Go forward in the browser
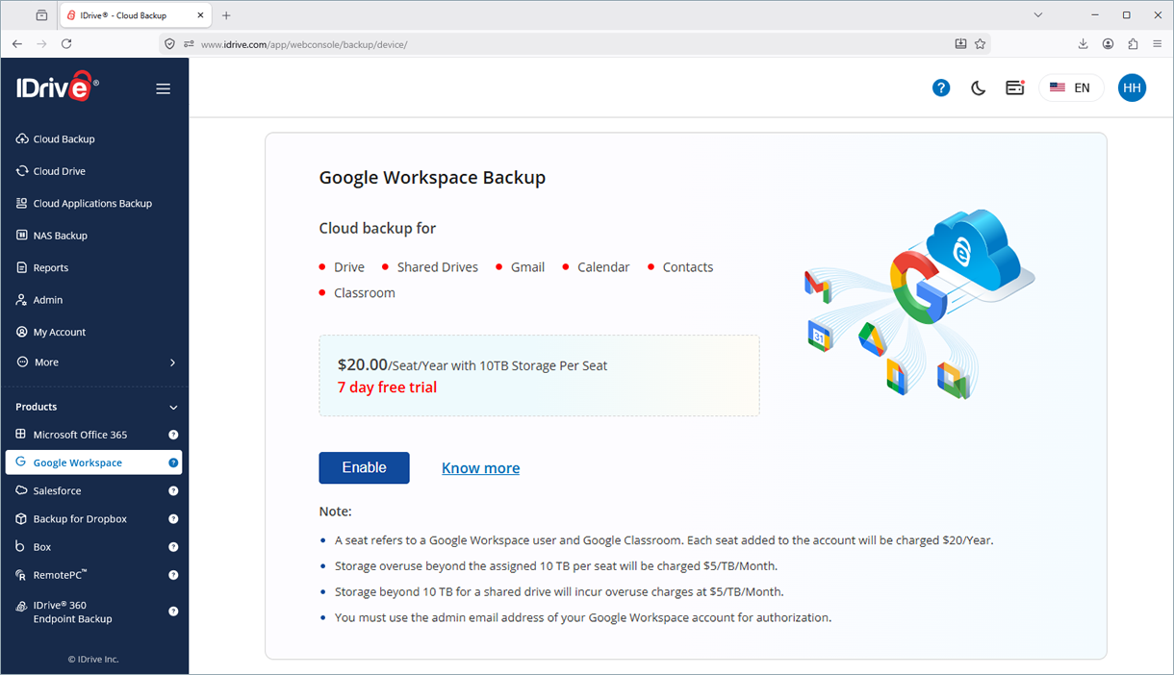The height and width of the screenshot is (675, 1174). tap(41, 44)
